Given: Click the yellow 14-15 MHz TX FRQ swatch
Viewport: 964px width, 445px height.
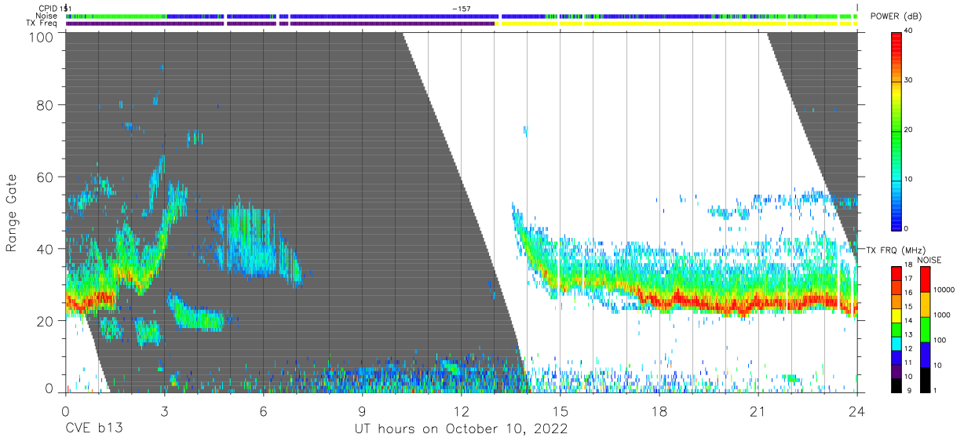Looking at the screenshot, I should (896, 314).
